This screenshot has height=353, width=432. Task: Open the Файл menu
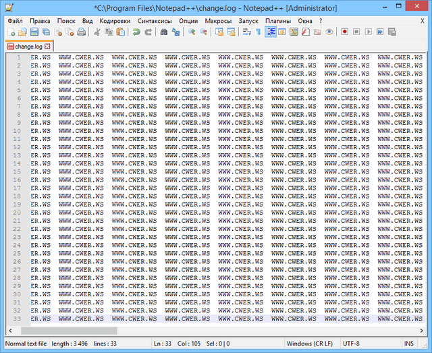pyautogui.click(x=15, y=21)
